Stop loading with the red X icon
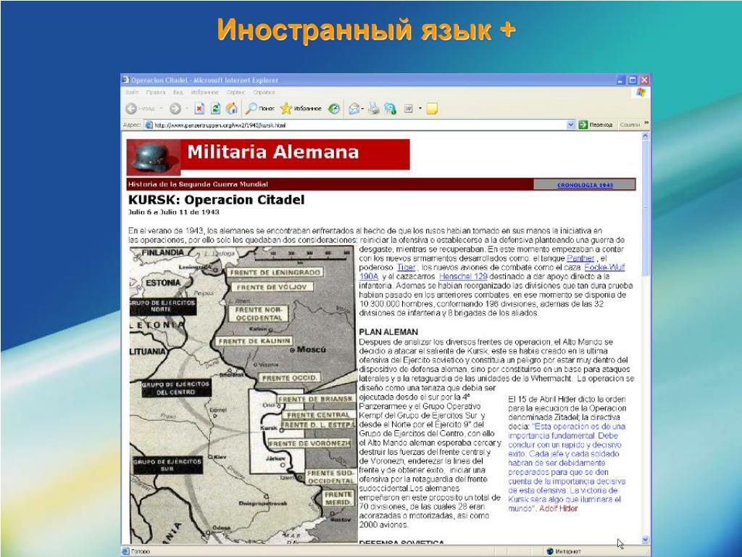Viewport: 742px width, 557px height. (x=199, y=109)
